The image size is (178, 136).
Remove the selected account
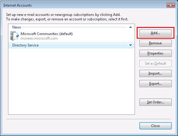pos(155,43)
